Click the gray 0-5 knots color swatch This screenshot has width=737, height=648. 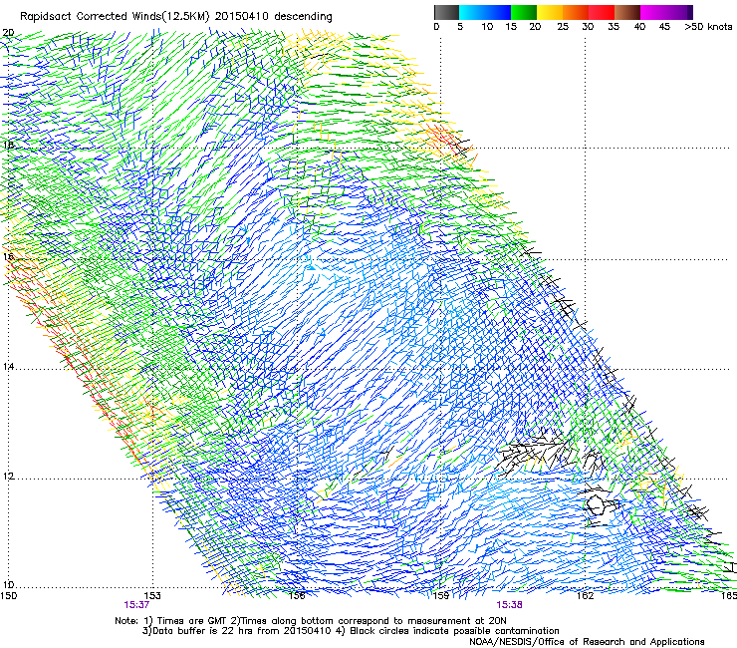446,12
